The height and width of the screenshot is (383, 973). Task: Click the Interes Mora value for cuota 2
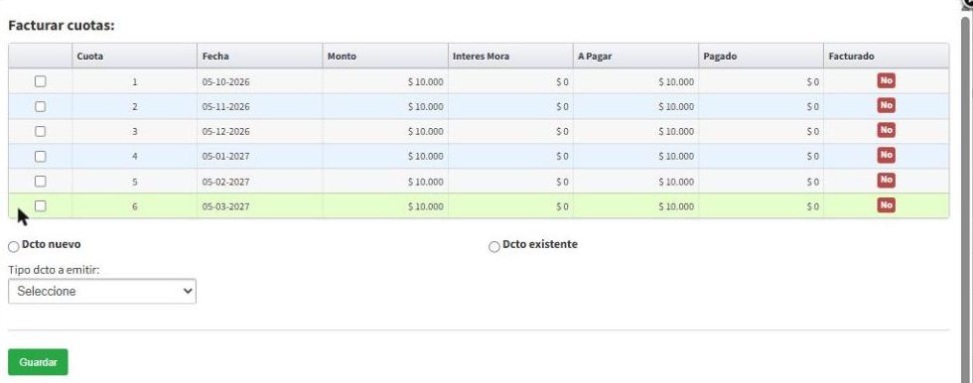point(562,106)
